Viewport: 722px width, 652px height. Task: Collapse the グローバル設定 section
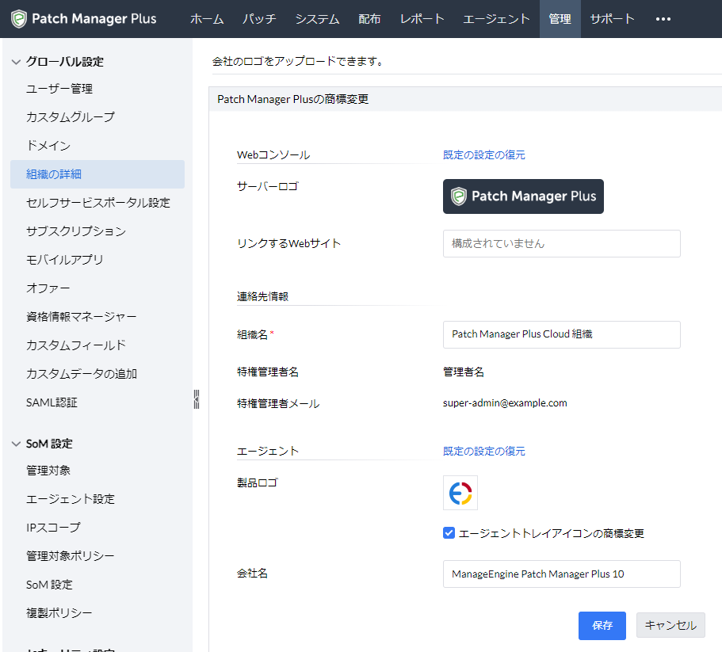point(16,62)
